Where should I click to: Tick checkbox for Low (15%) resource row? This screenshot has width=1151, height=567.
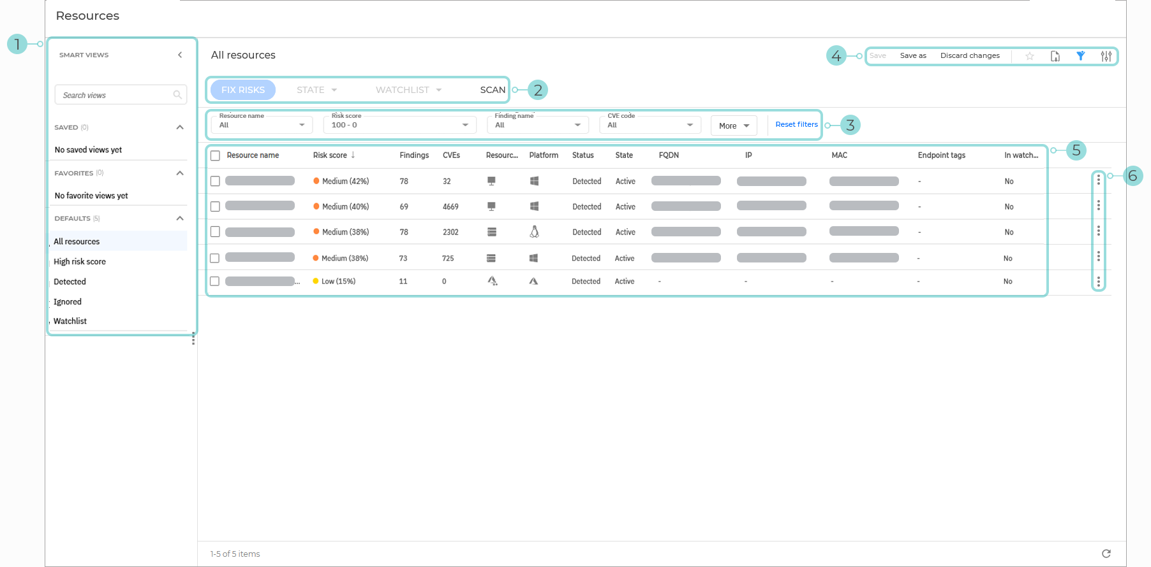pyautogui.click(x=215, y=281)
